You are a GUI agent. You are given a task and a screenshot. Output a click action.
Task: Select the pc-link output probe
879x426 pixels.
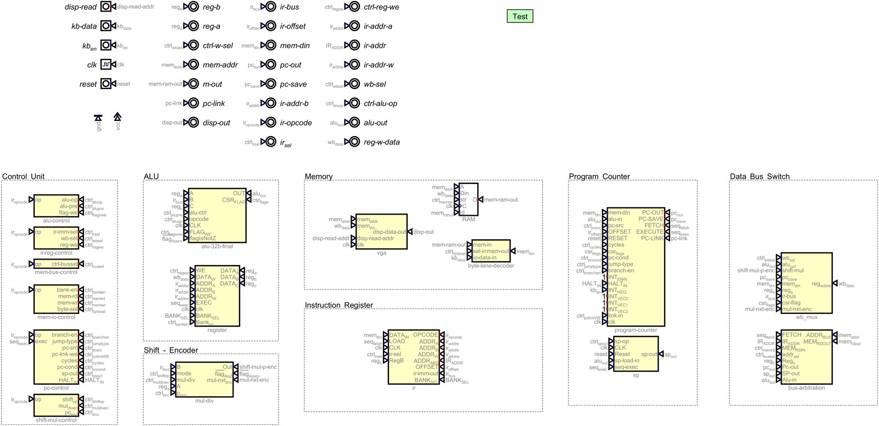[193, 103]
